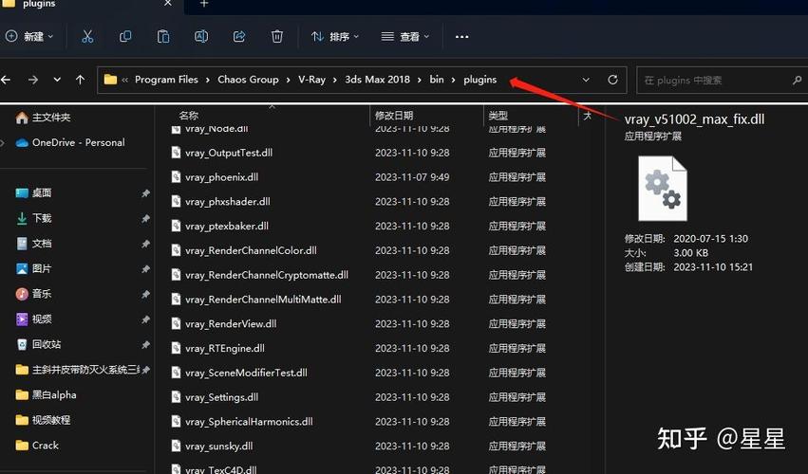Refresh the plugins folder view

[613, 80]
